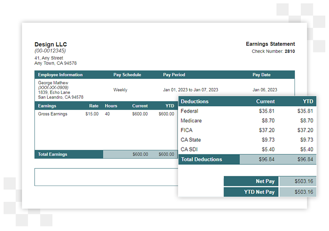Screen dimensions: 329x231
Task: Select the CA SDI deduction row
Action: coord(188,149)
